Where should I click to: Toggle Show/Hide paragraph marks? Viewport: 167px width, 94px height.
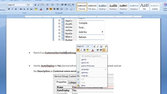coord(73,5)
